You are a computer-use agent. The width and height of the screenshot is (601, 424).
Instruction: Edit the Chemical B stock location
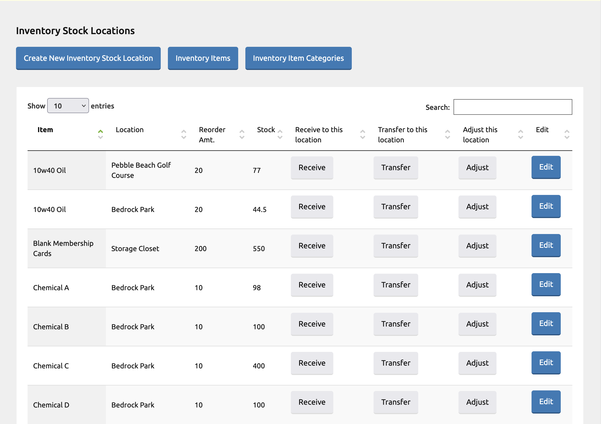tap(546, 324)
